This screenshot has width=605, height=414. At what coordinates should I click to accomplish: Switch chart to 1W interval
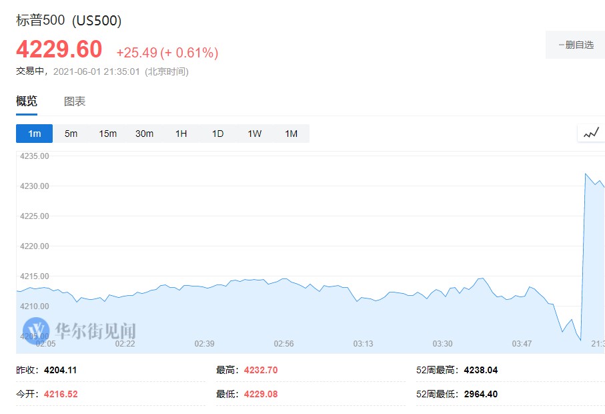pos(254,134)
